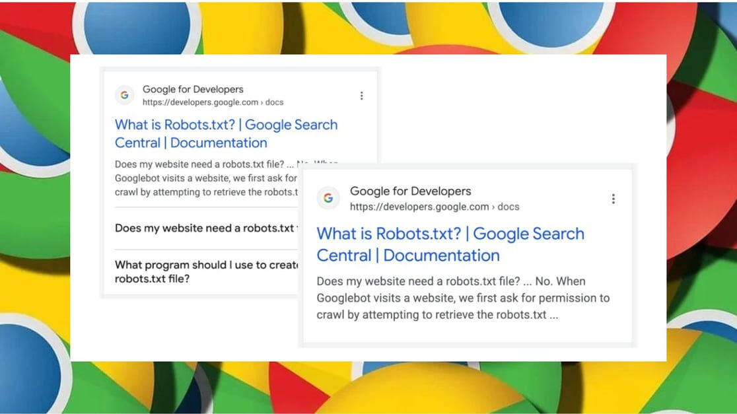
Task: Open the left card's 'What is Robots.txt?' title link
Action: point(226,133)
